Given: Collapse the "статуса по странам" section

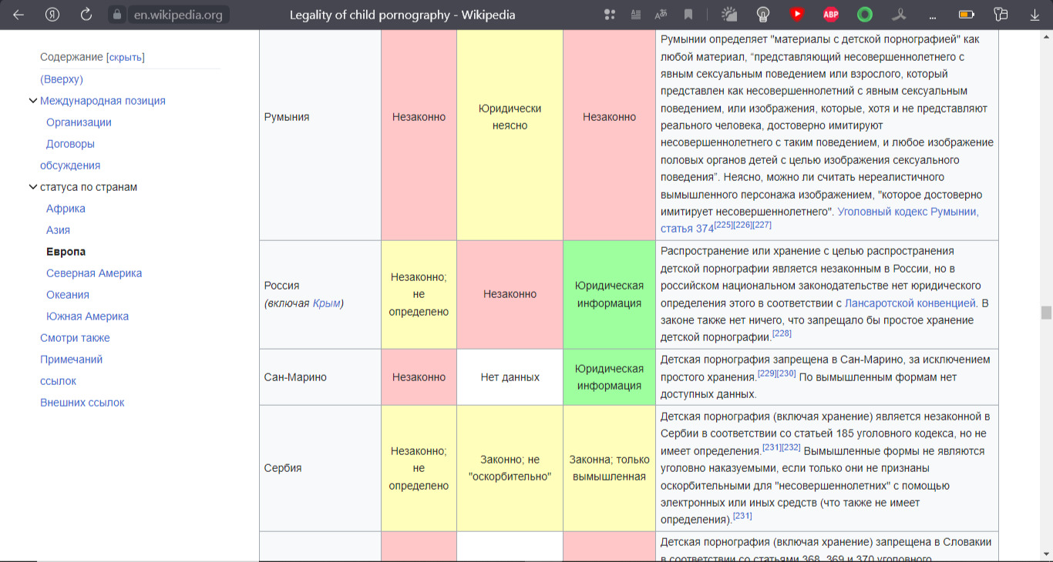Looking at the screenshot, I should (33, 187).
